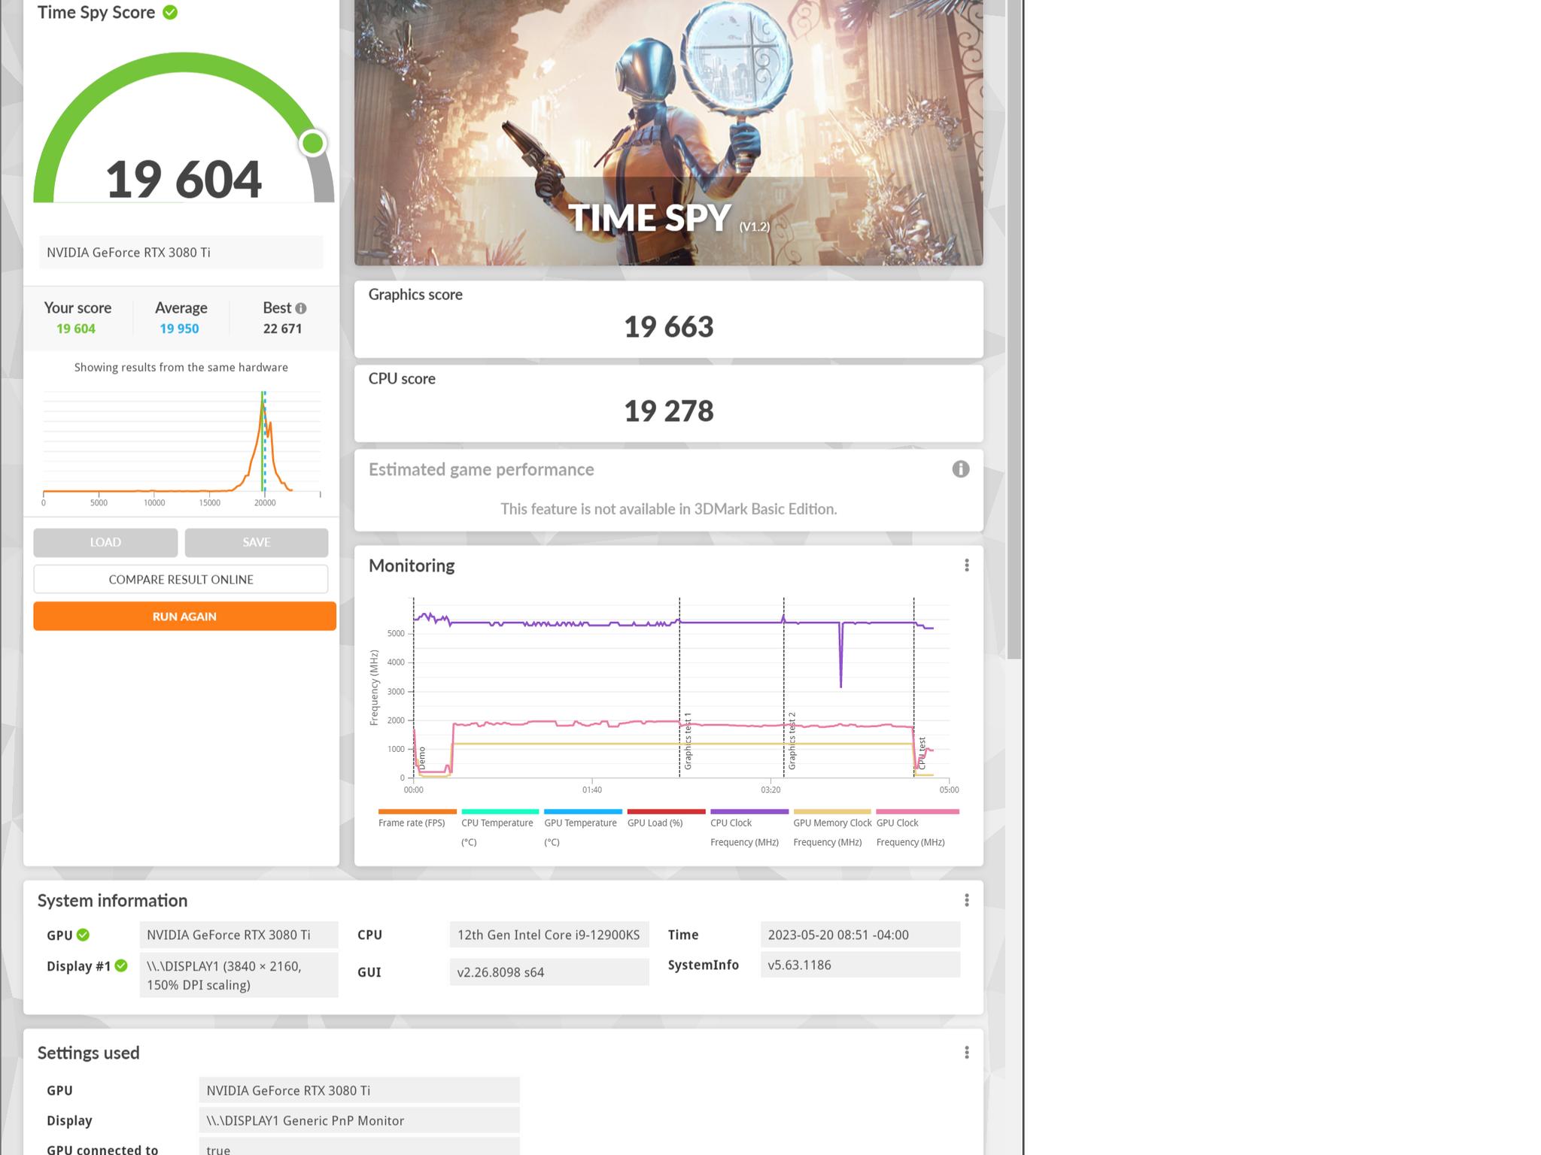Click the Display #1 resolution value

coord(239,975)
